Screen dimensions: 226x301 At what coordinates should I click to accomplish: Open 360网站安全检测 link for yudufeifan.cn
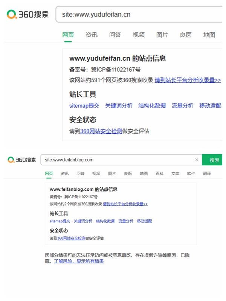[101, 131]
